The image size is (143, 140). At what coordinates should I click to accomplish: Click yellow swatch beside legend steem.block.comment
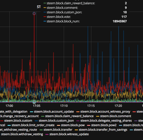coord(98,116)
